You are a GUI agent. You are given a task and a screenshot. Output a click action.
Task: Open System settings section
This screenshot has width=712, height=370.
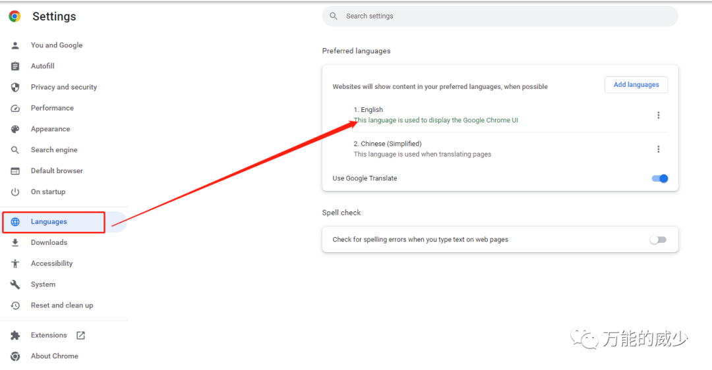(x=43, y=284)
